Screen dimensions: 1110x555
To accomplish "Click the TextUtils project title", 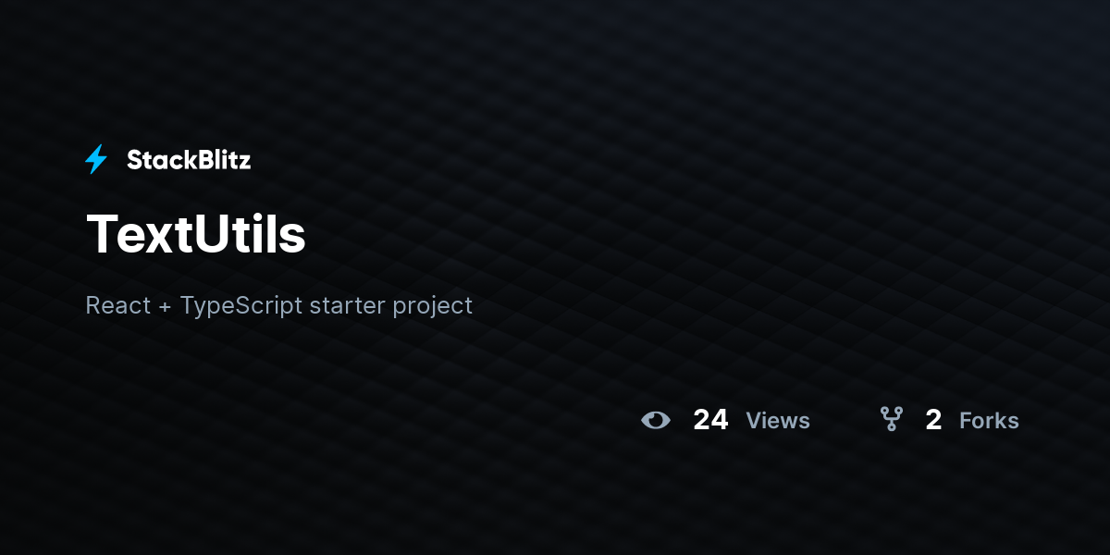I will [x=196, y=234].
